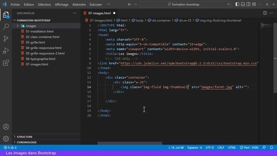Open the Search view icon
The width and height of the screenshot is (277, 156).
pos(6,26)
